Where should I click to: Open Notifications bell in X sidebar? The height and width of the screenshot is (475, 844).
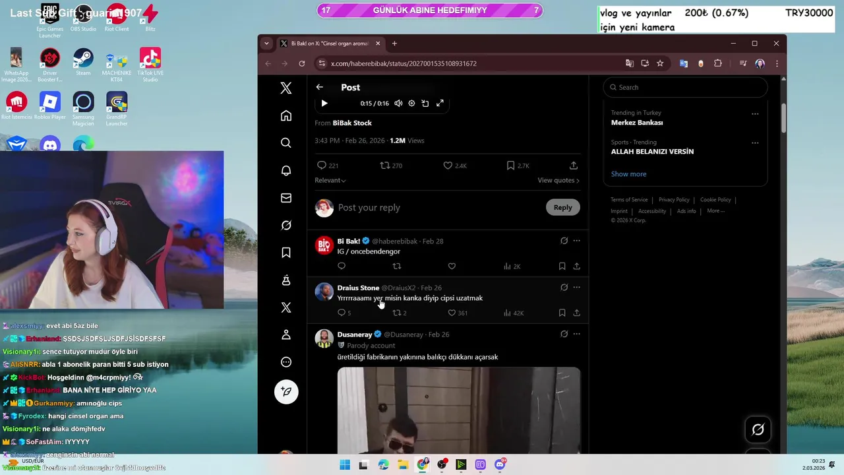[x=286, y=170]
